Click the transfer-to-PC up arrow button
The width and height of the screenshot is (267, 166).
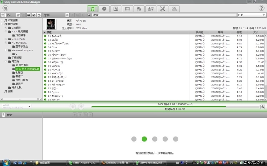pyautogui.click(x=81, y=107)
